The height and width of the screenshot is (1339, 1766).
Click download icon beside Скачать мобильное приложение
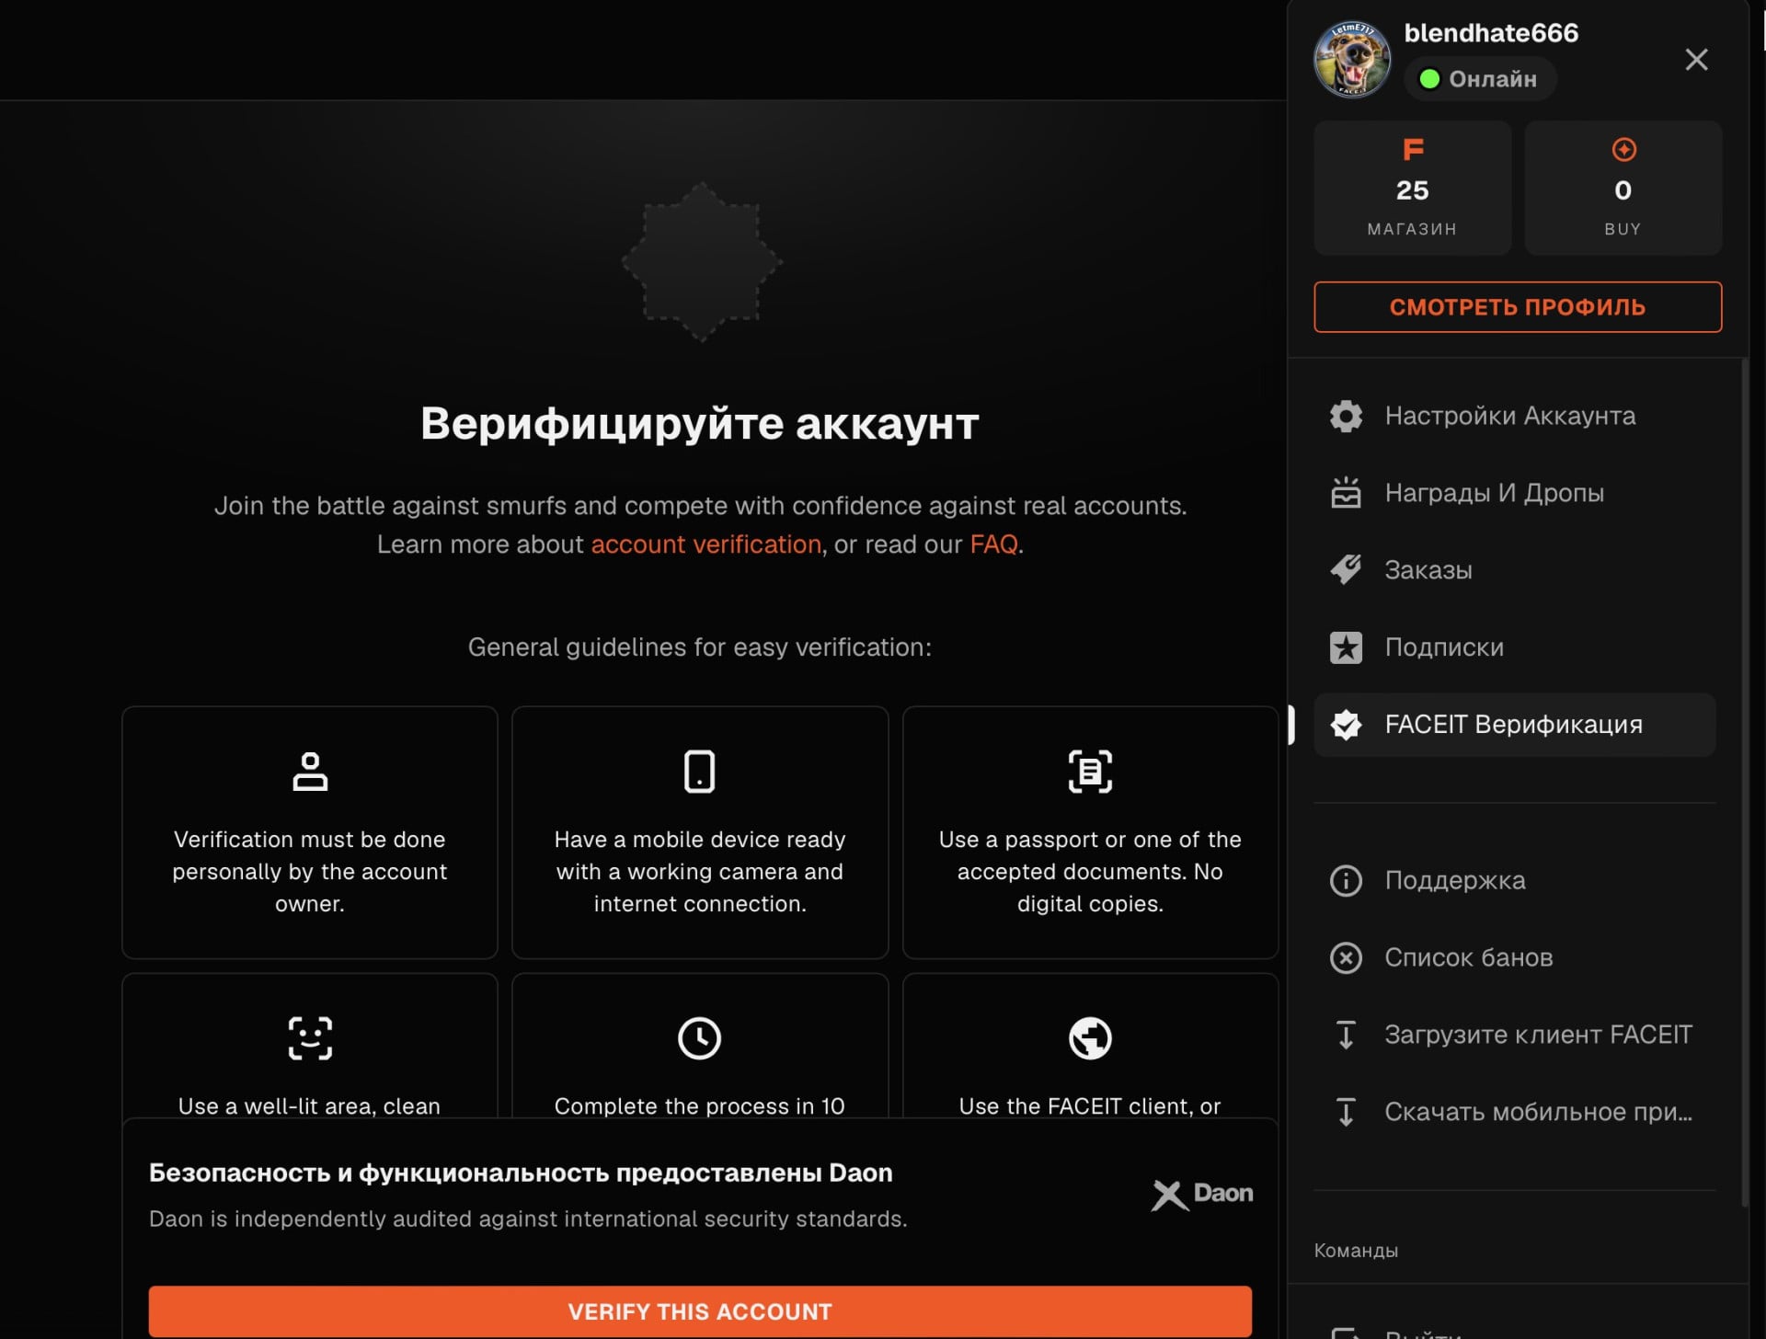point(1346,1112)
